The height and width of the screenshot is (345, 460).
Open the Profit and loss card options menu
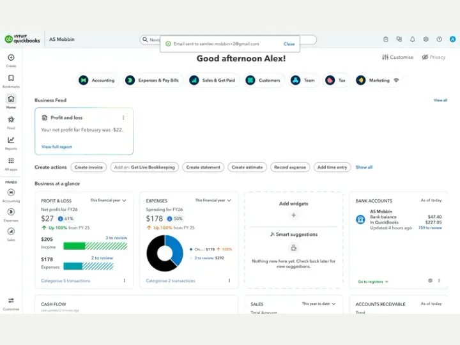123,118
